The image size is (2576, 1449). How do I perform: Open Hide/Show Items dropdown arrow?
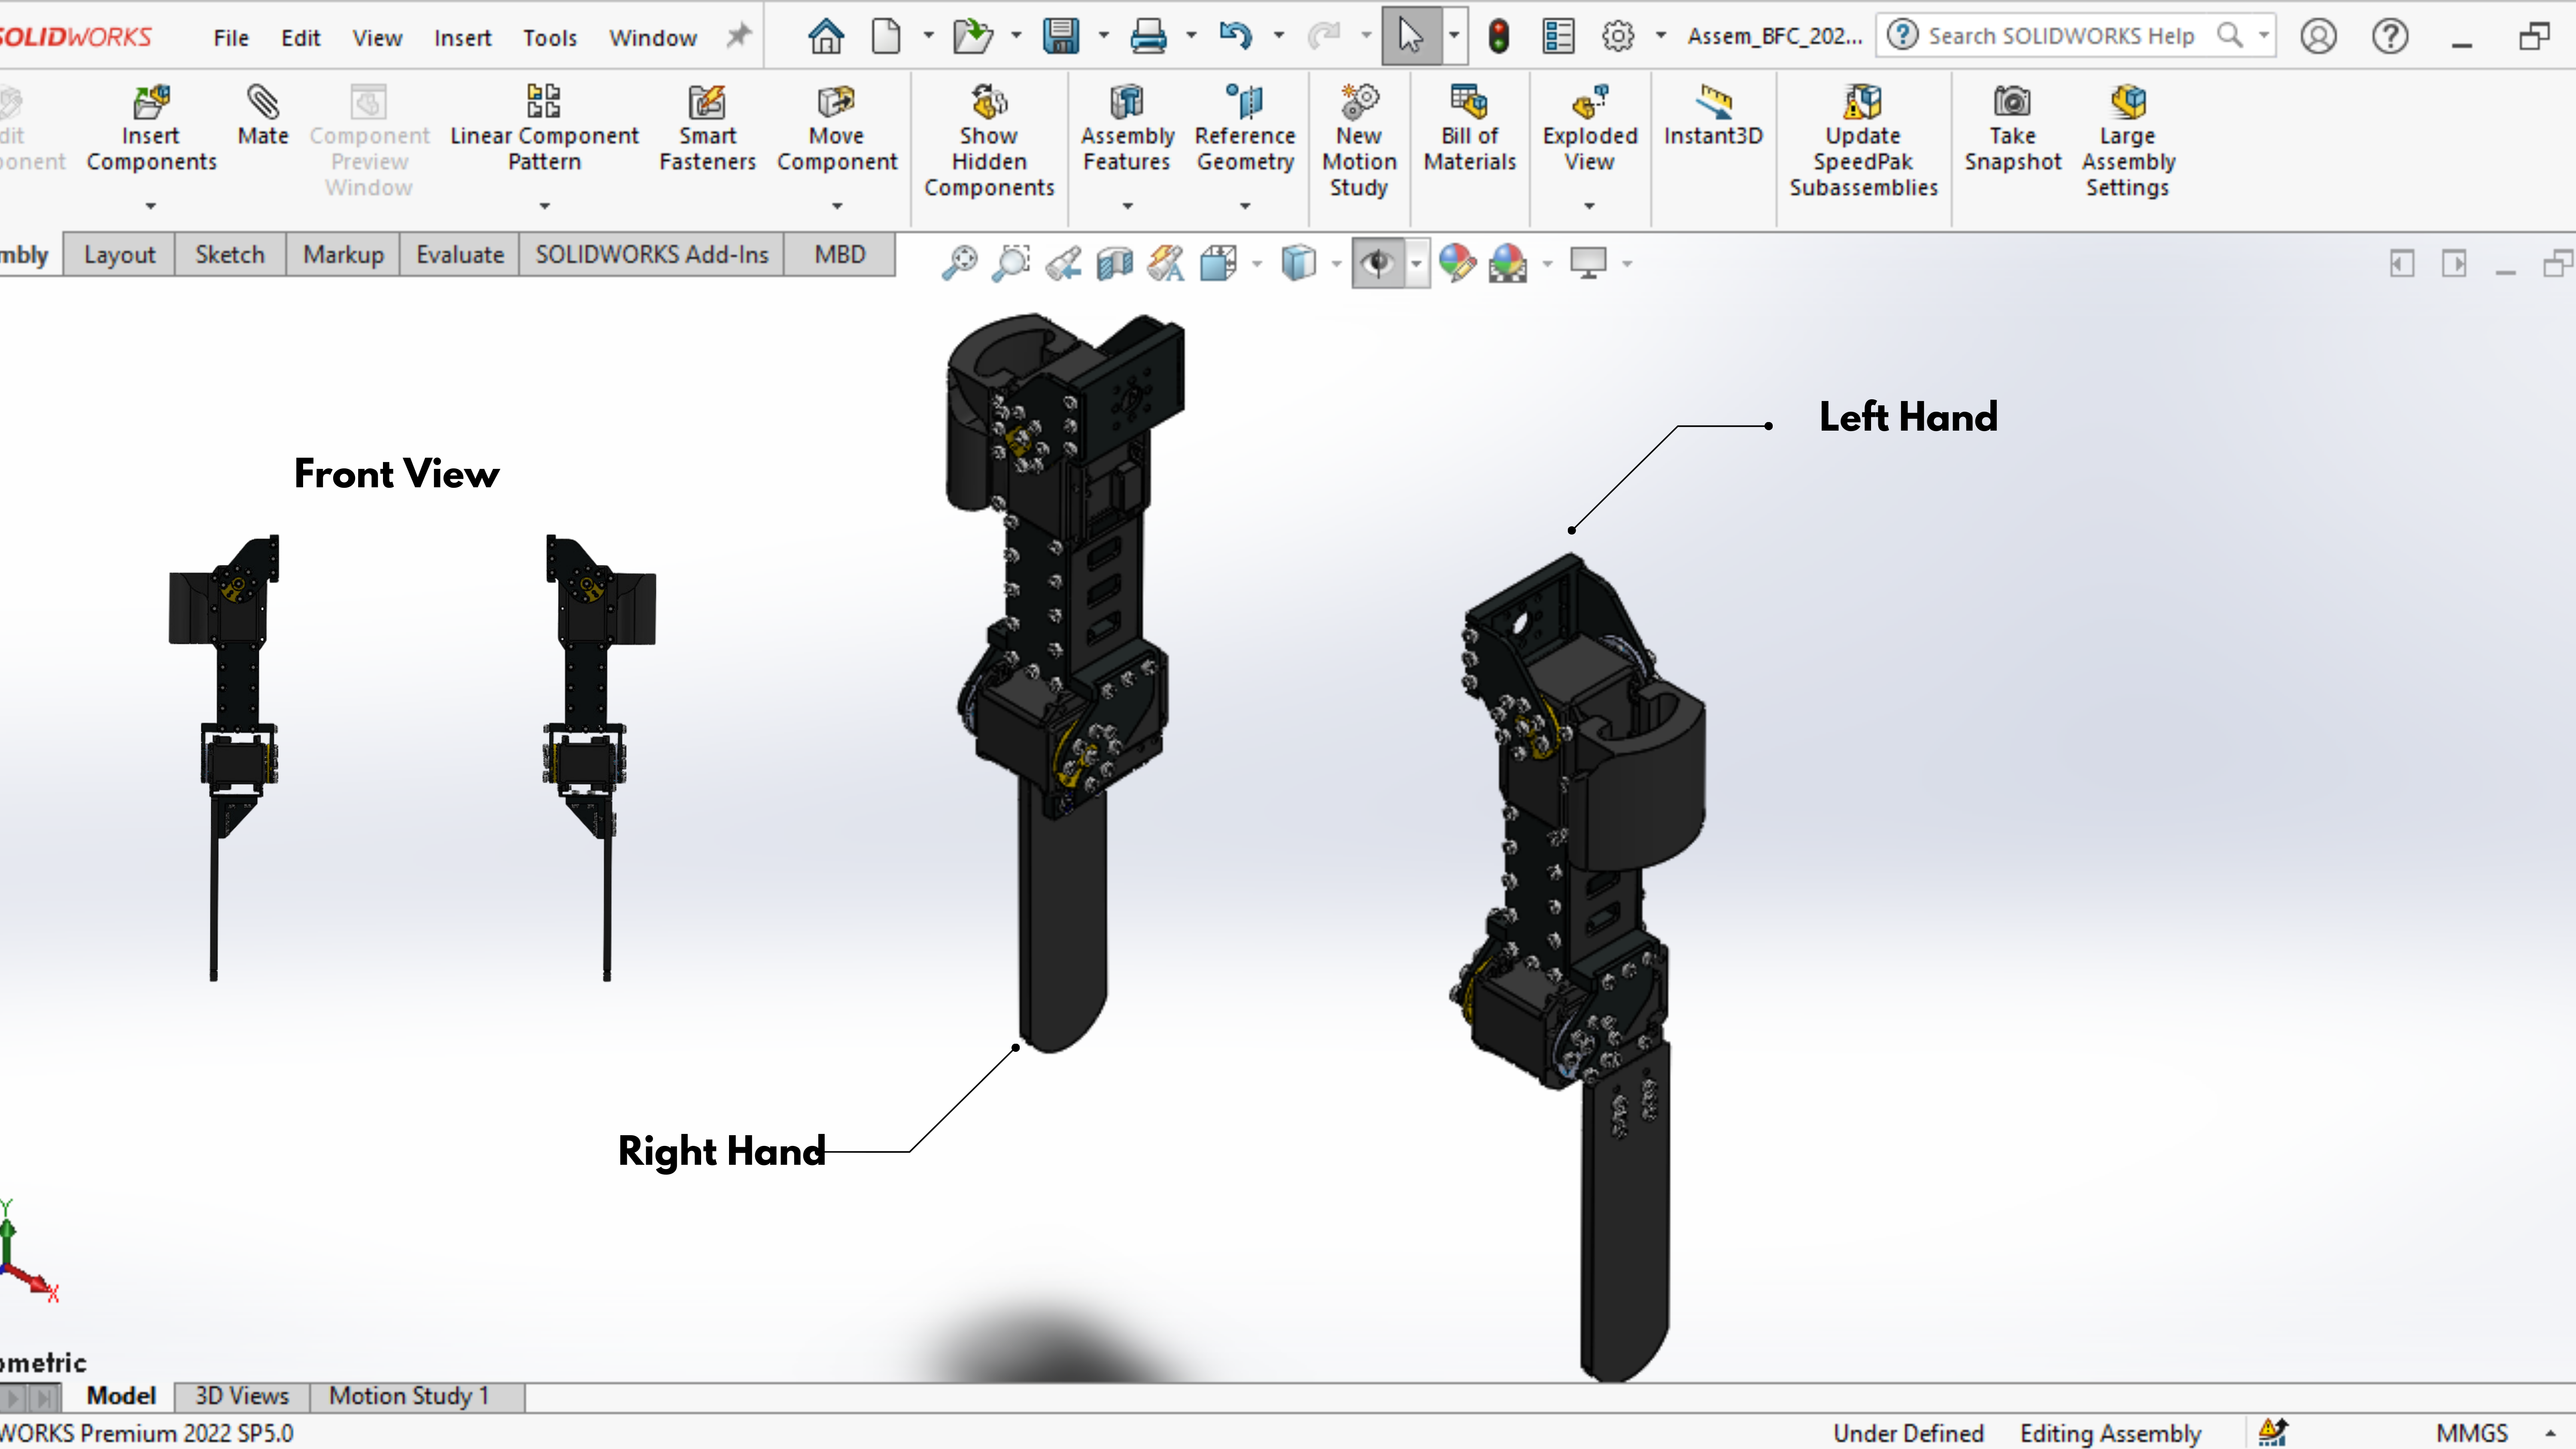(x=1417, y=264)
